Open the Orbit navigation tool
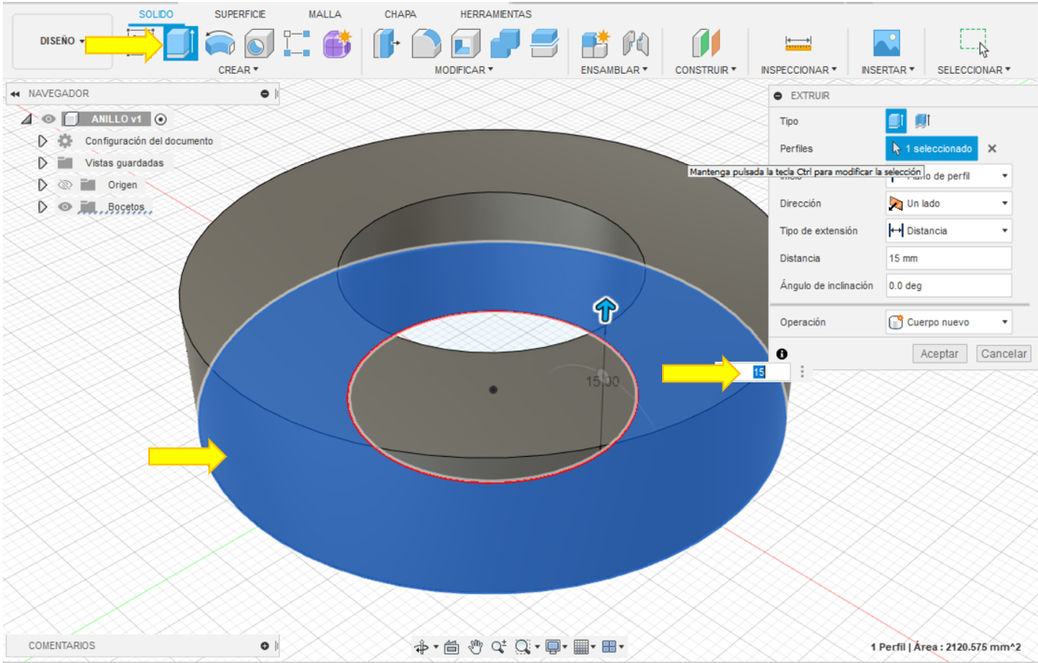 click(422, 646)
